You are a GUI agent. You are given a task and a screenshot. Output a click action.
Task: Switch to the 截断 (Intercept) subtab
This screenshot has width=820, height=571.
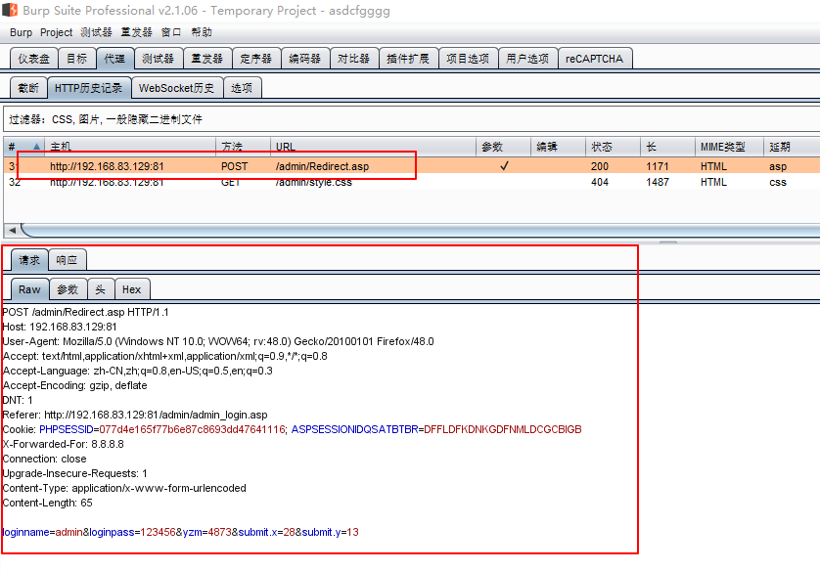point(27,87)
